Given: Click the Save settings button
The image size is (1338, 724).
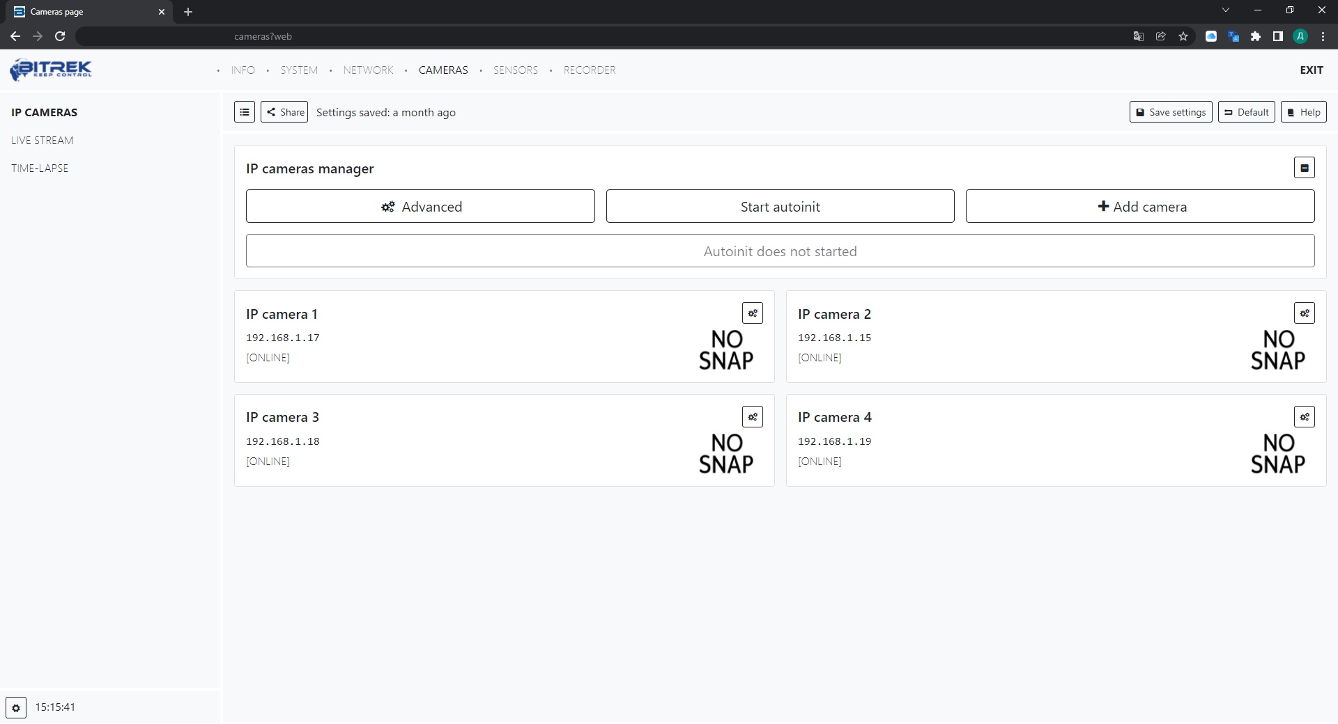Looking at the screenshot, I should (1171, 112).
